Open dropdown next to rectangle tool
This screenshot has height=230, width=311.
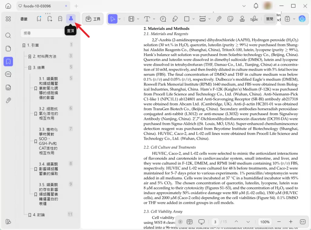[193, 19]
